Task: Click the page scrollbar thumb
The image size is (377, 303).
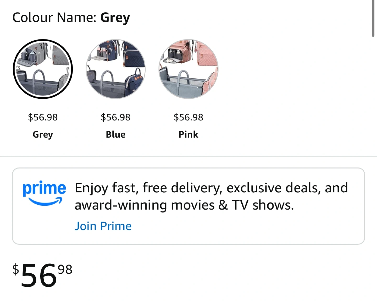Action: coord(373,18)
